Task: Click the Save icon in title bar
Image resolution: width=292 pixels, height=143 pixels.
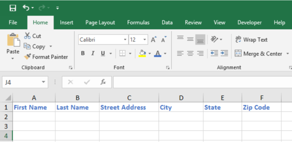Action: 13,8
